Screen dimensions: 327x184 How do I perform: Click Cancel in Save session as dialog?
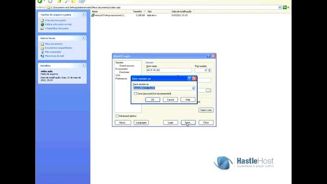[x=170, y=100]
